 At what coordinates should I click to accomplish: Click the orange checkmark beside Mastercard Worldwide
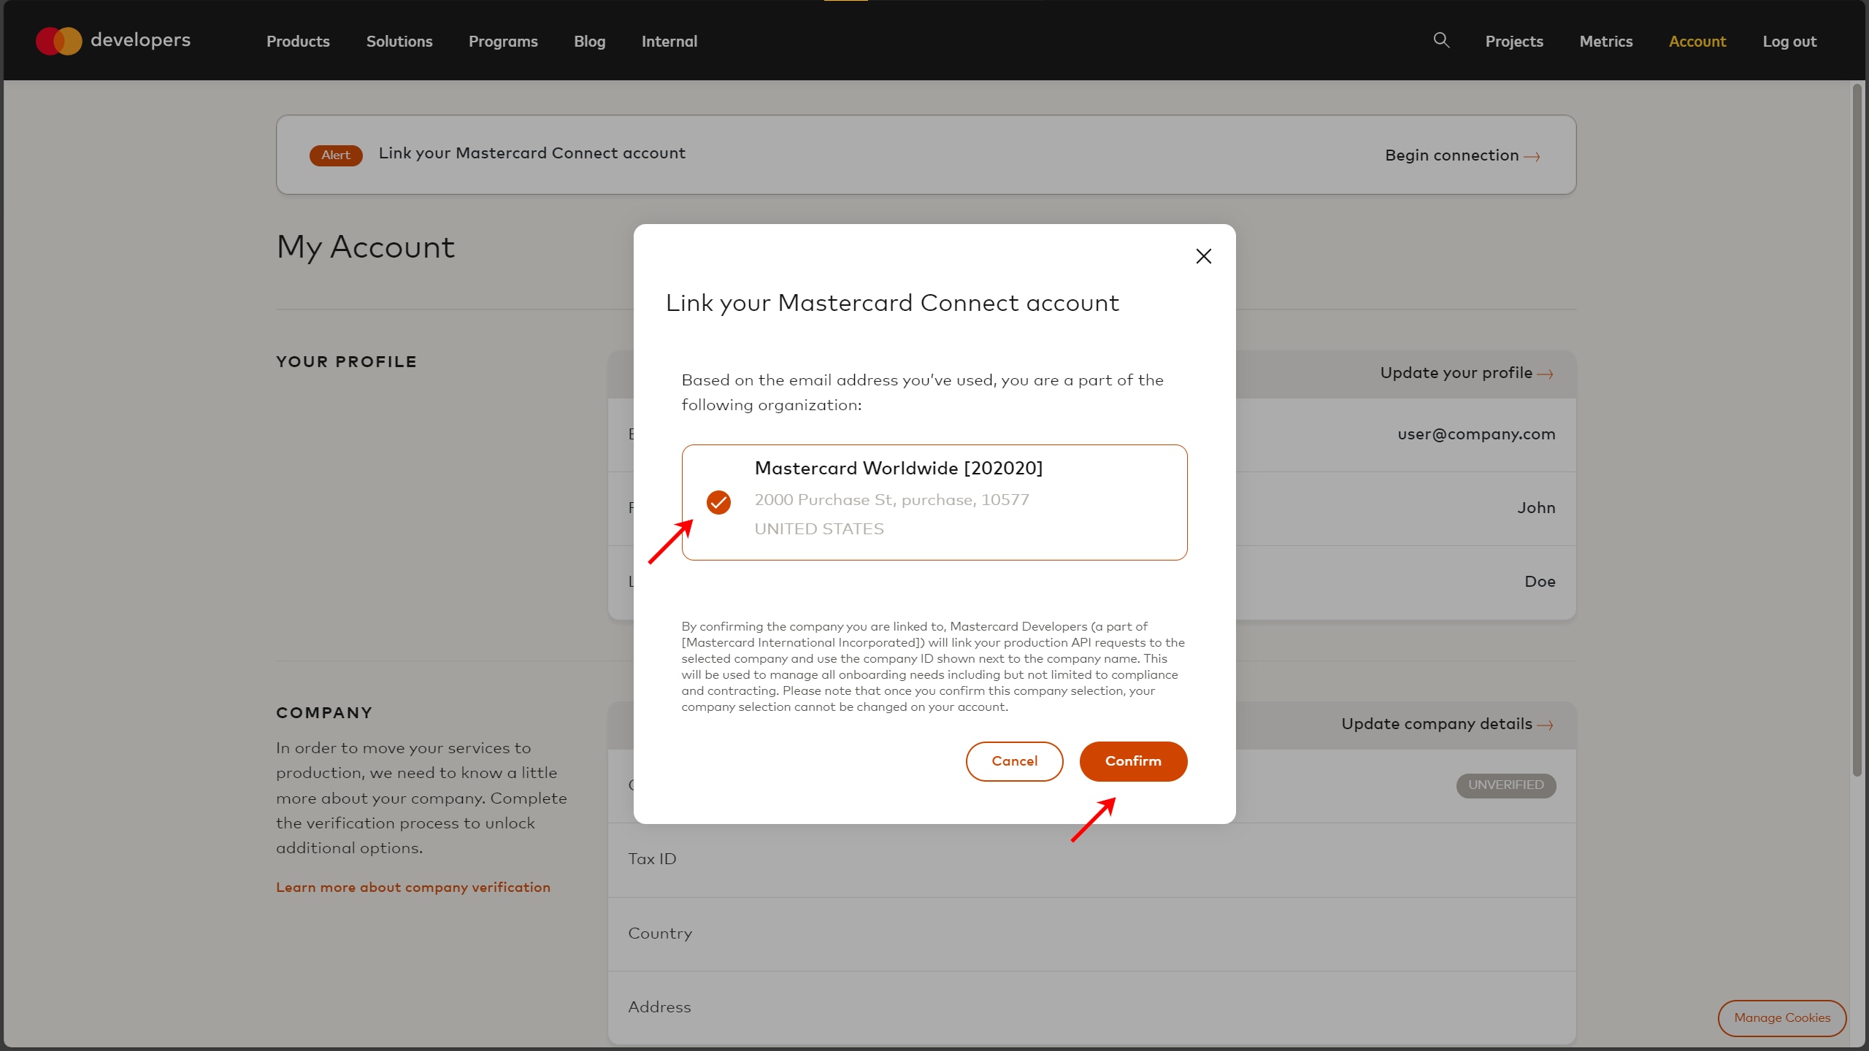coord(718,502)
